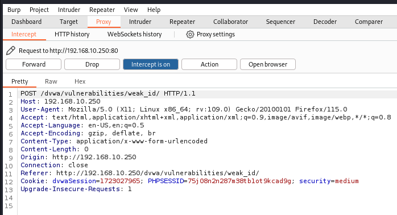This screenshot has width=397, height=215.
Task: Click the User-Agent header line
Action: tap(184, 109)
